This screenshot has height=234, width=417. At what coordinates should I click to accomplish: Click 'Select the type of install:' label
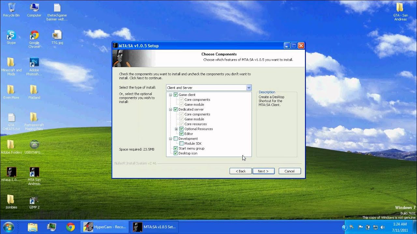click(x=137, y=87)
